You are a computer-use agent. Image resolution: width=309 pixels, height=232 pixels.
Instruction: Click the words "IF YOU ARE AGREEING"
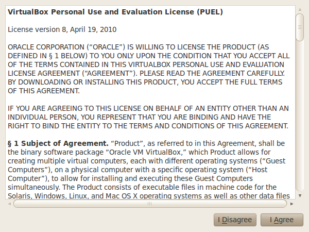[43, 108]
